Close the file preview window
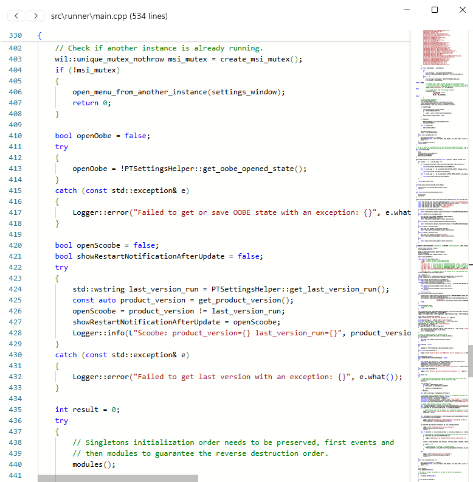 (463, 10)
